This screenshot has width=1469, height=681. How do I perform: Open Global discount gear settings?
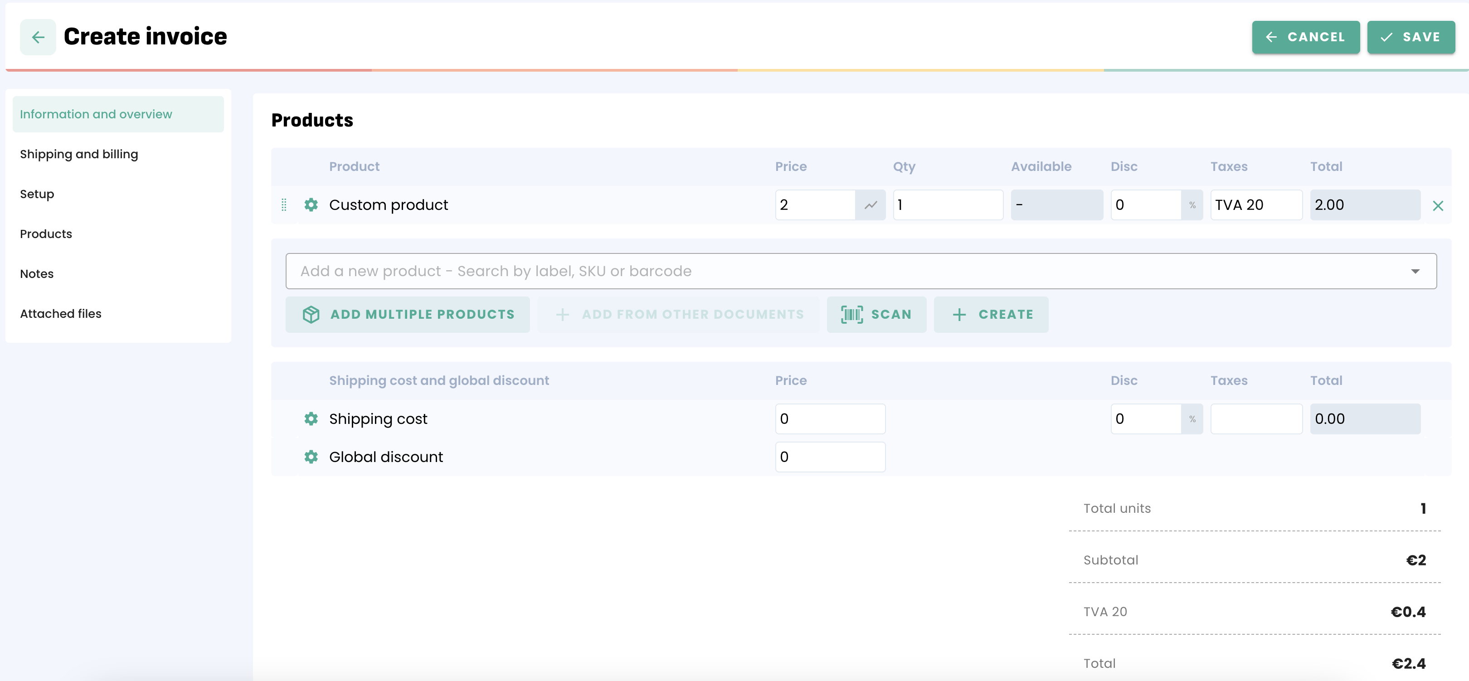(311, 457)
